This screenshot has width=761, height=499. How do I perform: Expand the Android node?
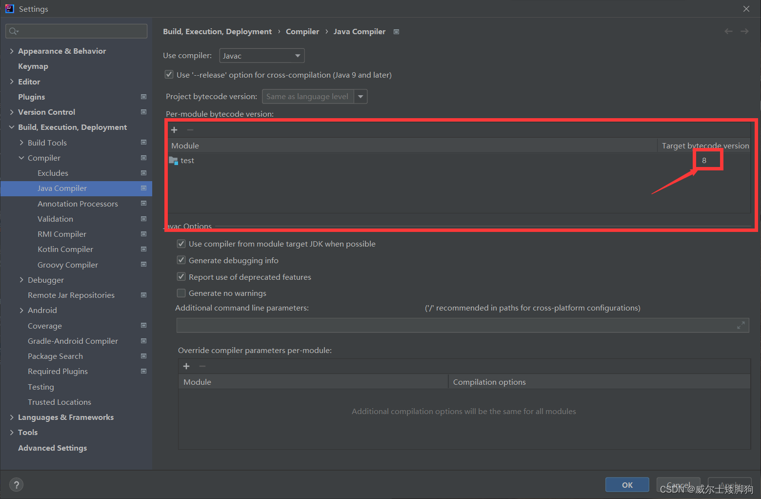21,310
